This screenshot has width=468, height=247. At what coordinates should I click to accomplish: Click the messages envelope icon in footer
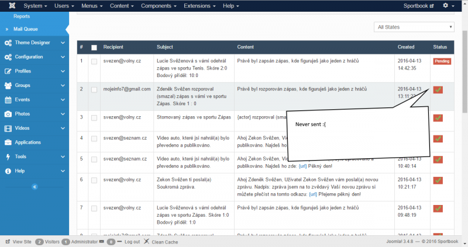101,242
